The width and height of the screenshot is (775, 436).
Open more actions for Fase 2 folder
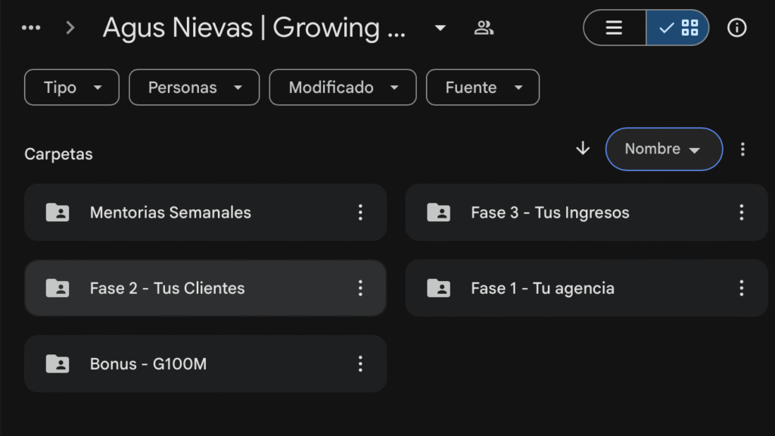pyautogui.click(x=360, y=288)
